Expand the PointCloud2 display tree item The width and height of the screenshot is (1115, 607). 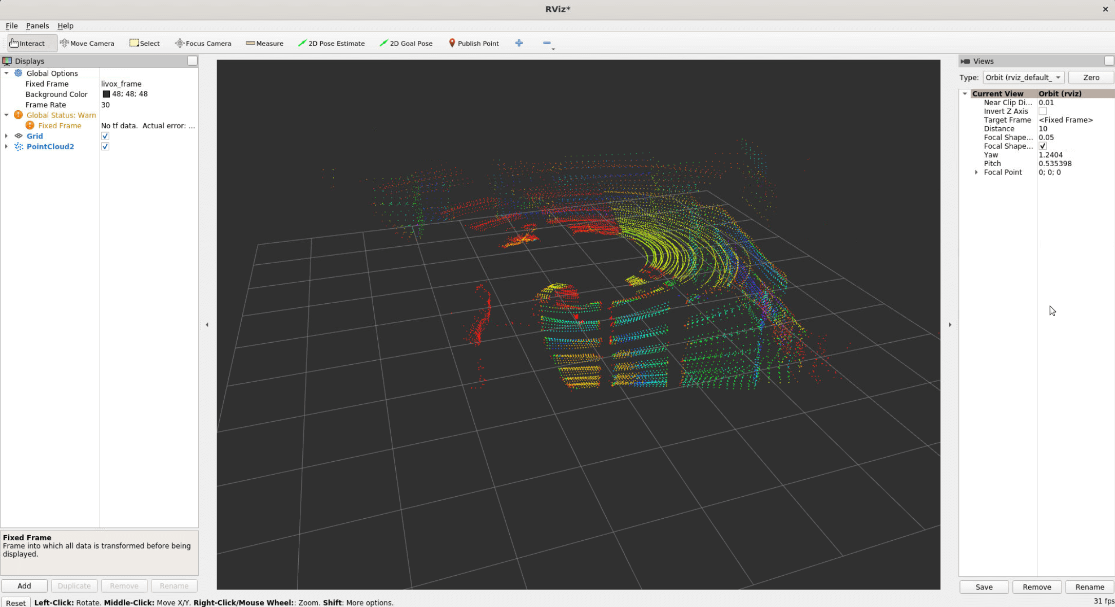click(x=6, y=146)
